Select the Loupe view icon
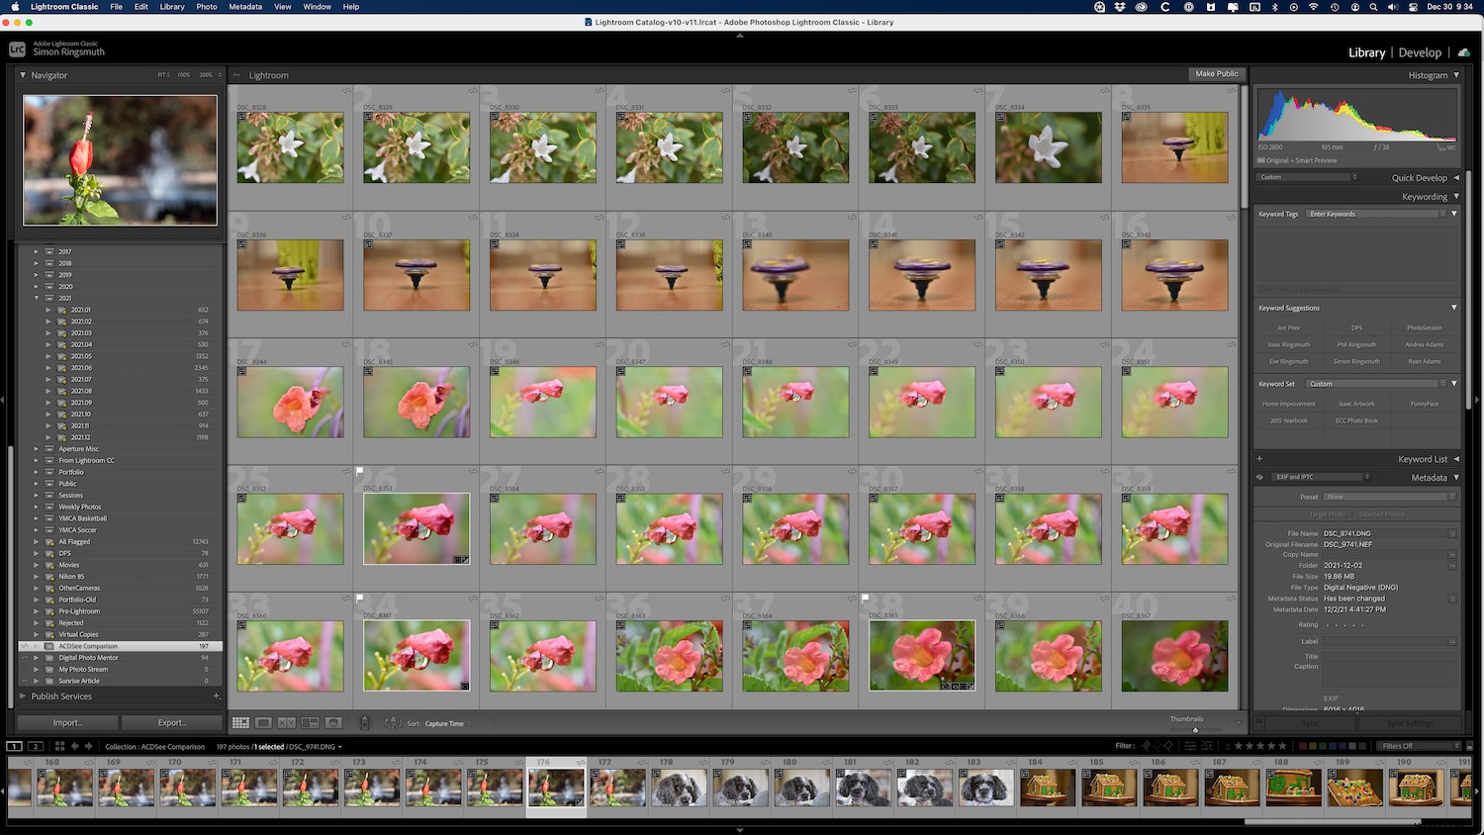The width and height of the screenshot is (1484, 835). click(x=264, y=723)
